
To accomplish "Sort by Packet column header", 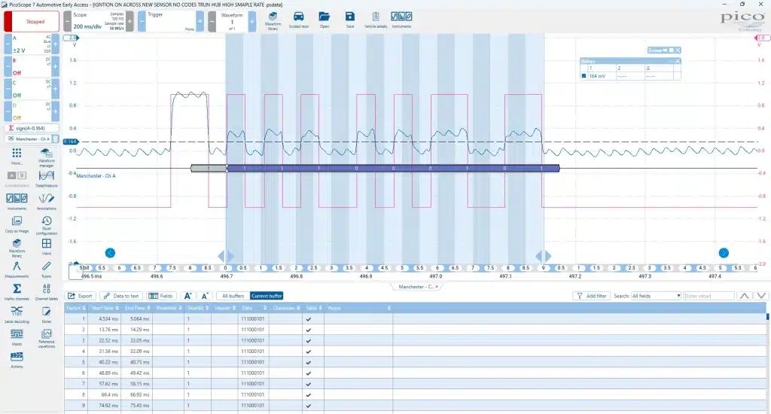I will click(76, 309).
